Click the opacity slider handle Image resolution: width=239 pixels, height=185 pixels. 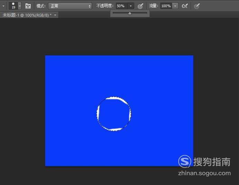(x=130, y=13)
